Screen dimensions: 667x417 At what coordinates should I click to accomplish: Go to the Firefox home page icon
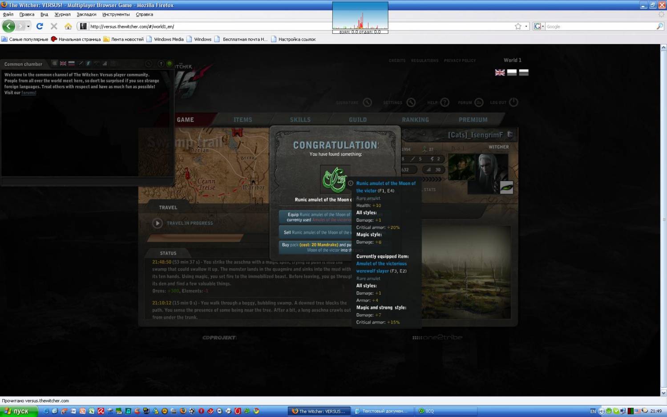tap(68, 26)
